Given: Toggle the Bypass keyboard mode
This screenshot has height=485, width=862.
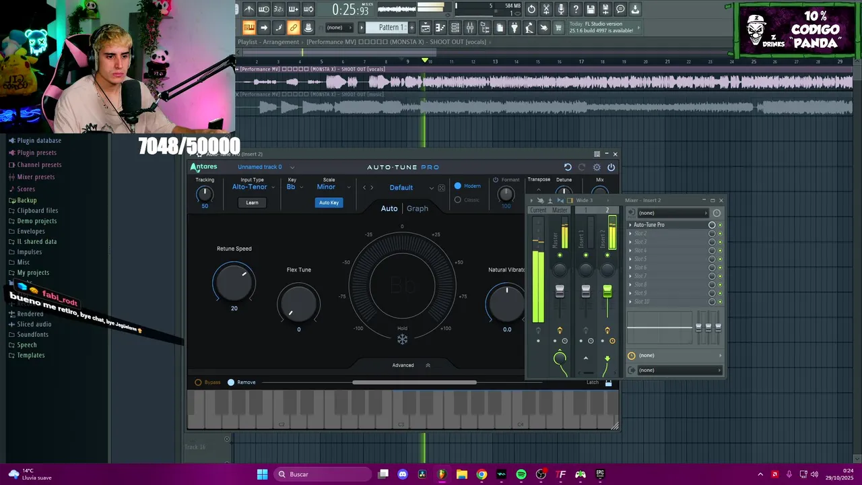Looking at the screenshot, I should [198, 382].
